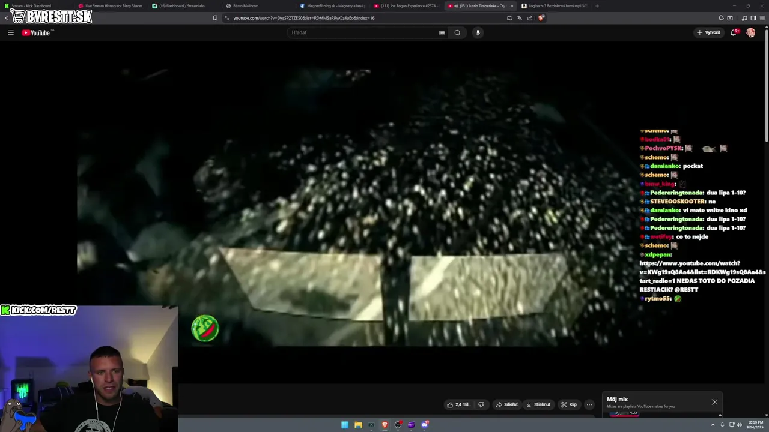Open the YouTube account avatar menu
The image size is (769, 432).
(x=751, y=32)
